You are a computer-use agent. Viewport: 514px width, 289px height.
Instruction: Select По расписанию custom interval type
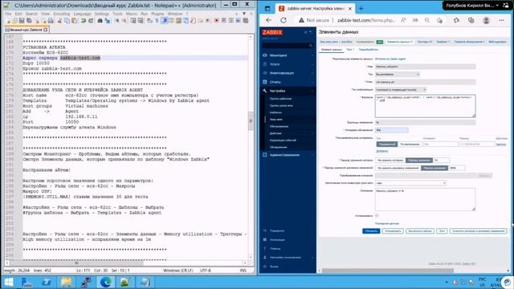[410, 144]
